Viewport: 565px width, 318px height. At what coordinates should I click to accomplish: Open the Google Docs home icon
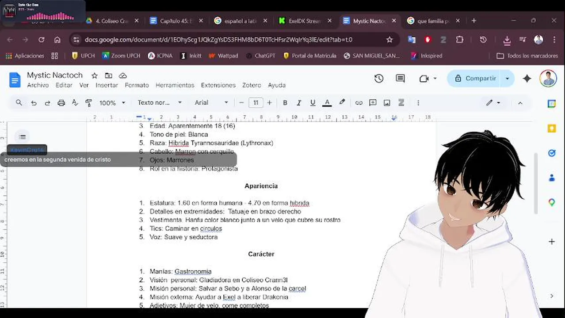(x=15, y=79)
